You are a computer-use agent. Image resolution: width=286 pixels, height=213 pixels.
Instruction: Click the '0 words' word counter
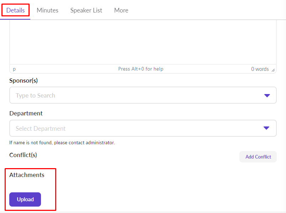point(260,69)
